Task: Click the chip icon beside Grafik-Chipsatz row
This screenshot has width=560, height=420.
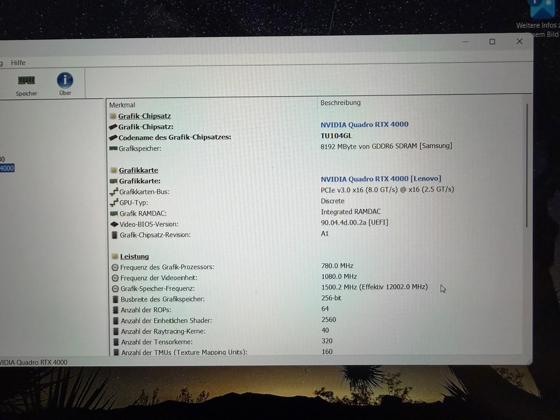Action: pos(113,127)
